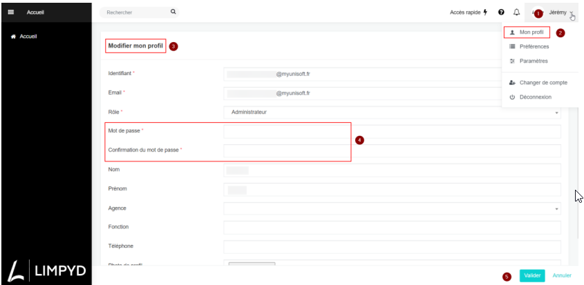
Task: Click the Identifiant input field
Action: 392,74
